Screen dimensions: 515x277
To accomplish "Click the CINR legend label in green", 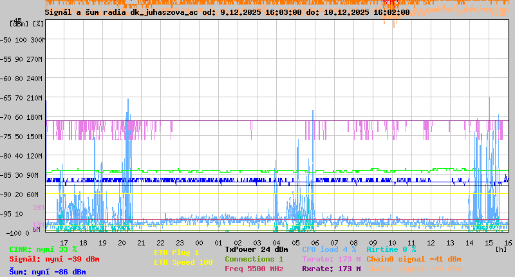I will (42, 249).
